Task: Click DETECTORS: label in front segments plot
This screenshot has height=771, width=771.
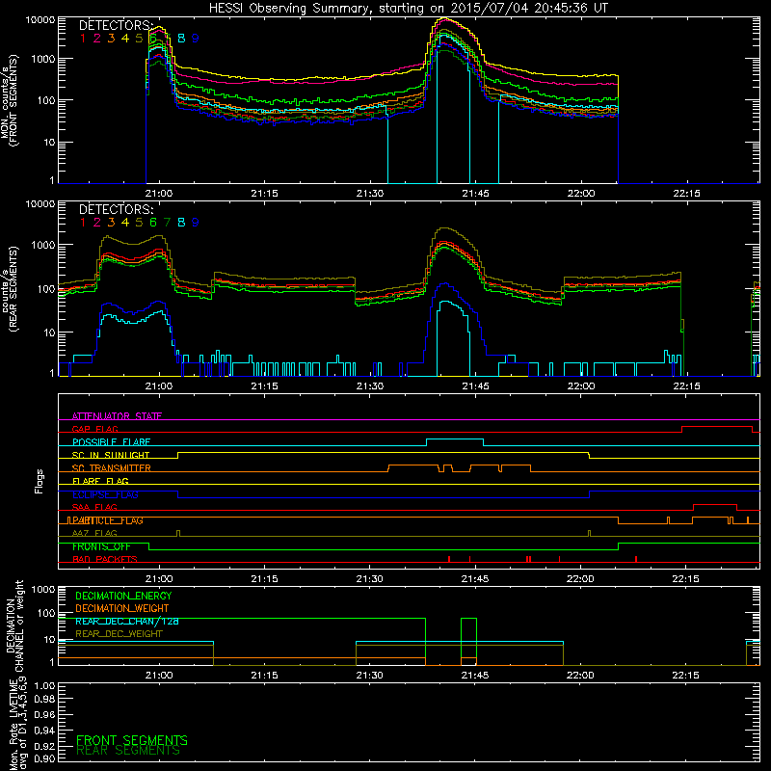Action: coord(116,26)
